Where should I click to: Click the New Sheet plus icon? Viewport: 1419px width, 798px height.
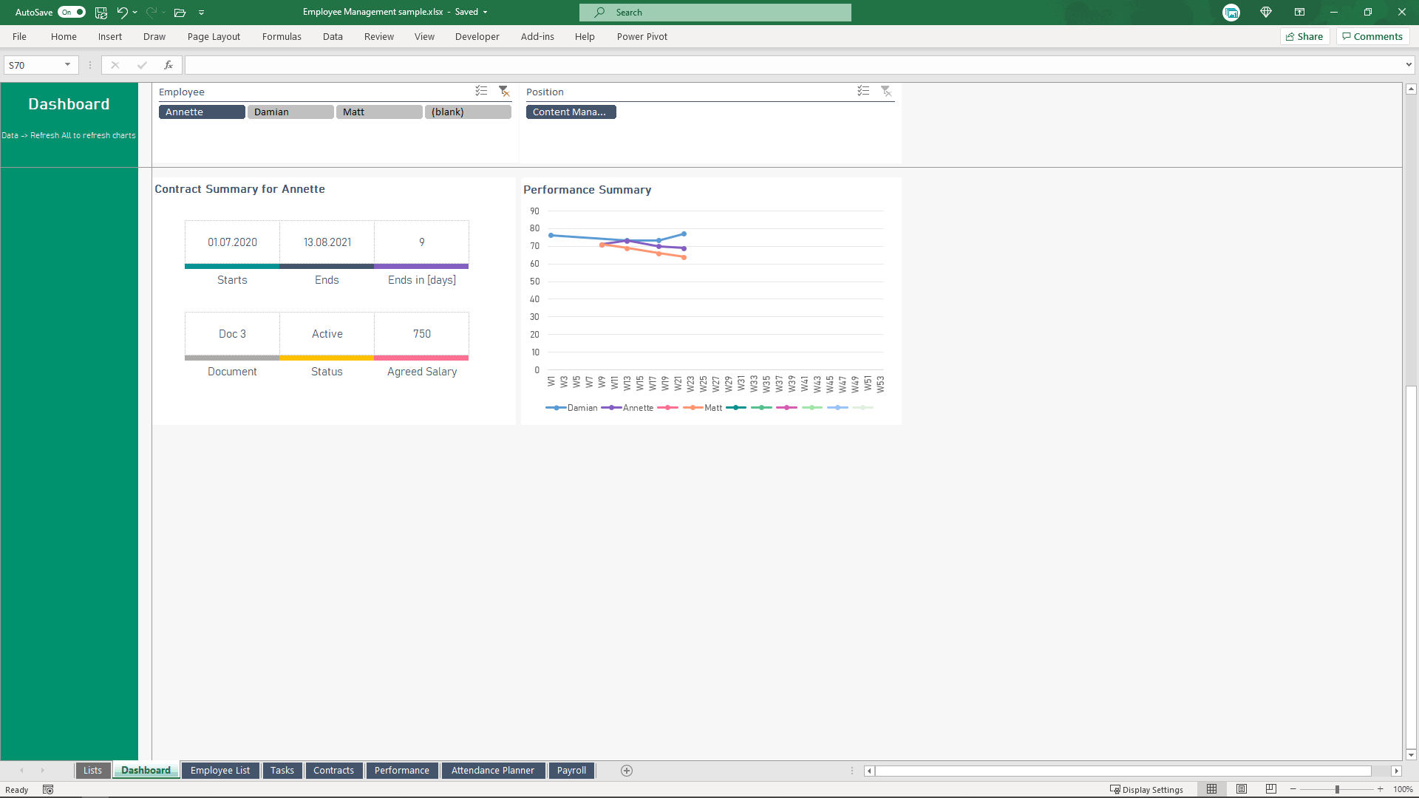click(x=627, y=770)
